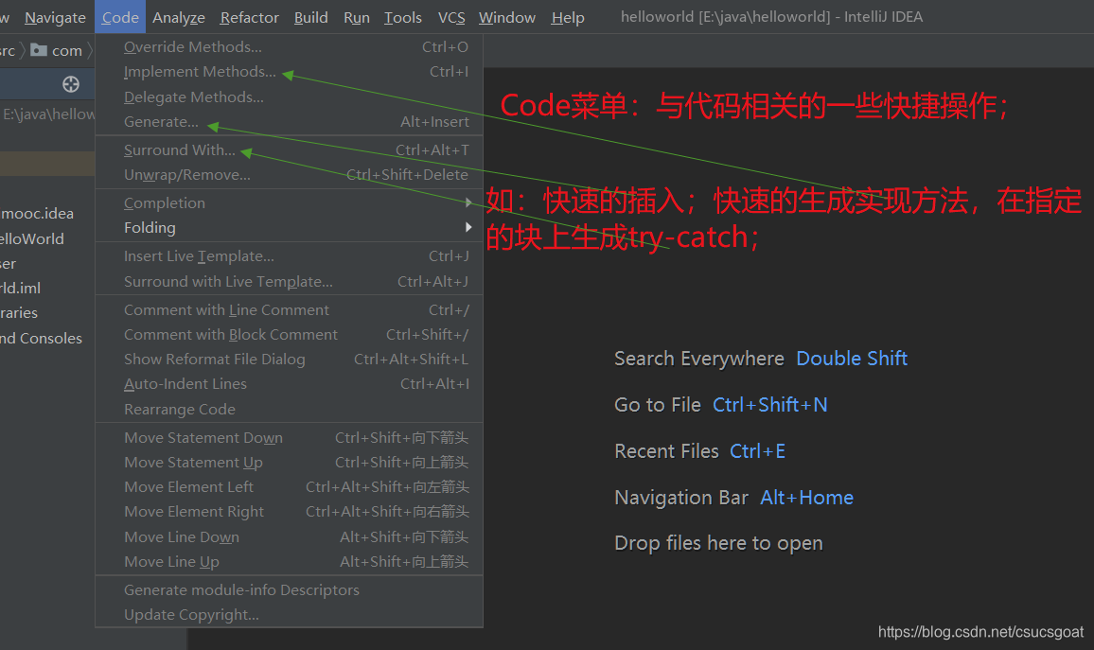Choose Insert Live Template...
Screen dimensions: 1094x650
tap(289, 256)
